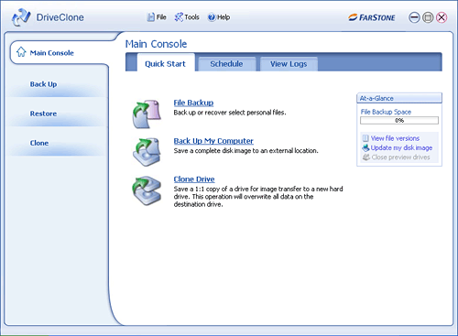This screenshot has width=458, height=336.
Task: Click the Back Up My Computer disk icon
Action: (147, 152)
